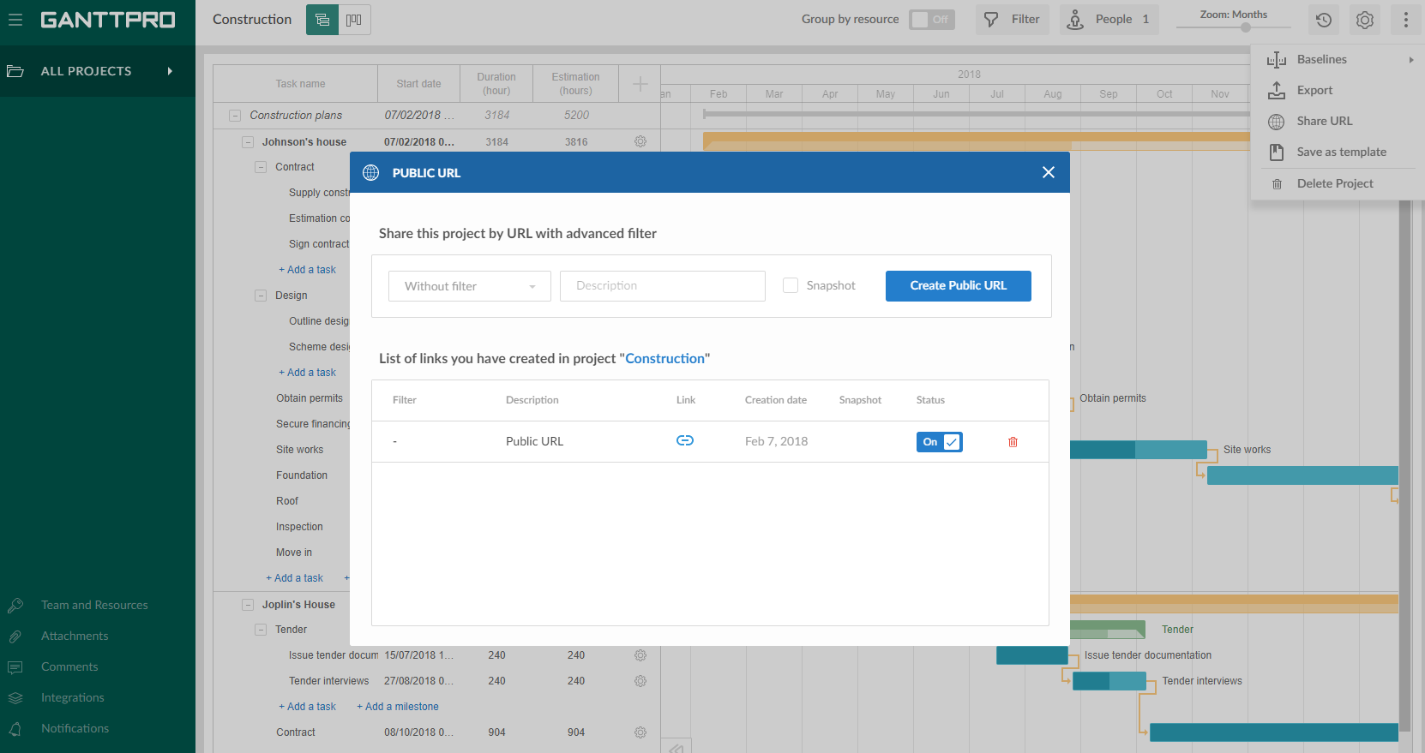The image size is (1425, 753).
Task: Click Add a milestone under Tender
Action: point(398,707)
